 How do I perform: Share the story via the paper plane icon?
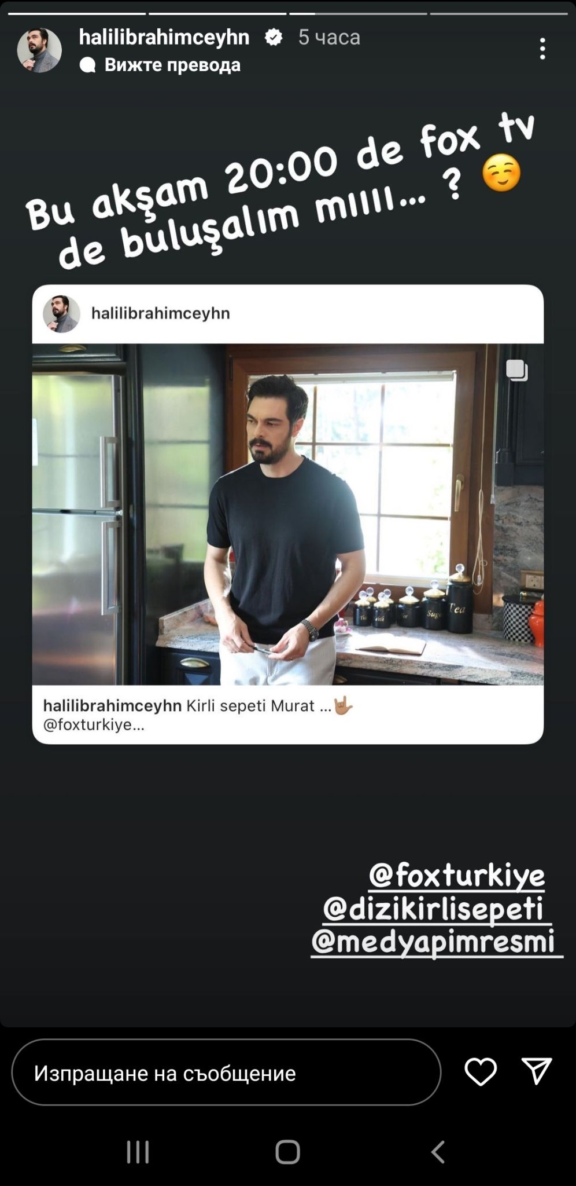click(537, 1071)
